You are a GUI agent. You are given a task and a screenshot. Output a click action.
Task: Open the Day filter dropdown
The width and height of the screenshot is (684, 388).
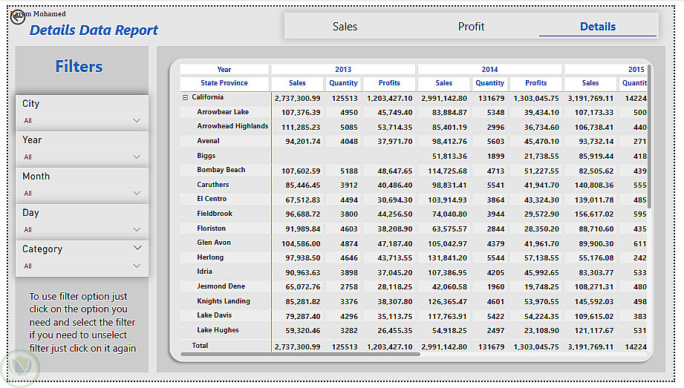click(x=137, y=229)
